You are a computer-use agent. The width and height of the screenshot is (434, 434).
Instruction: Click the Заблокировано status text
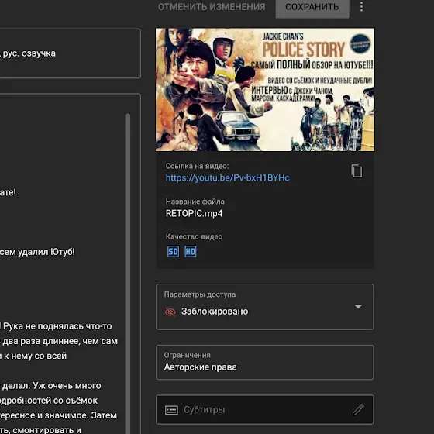click(x=215, y=312)
